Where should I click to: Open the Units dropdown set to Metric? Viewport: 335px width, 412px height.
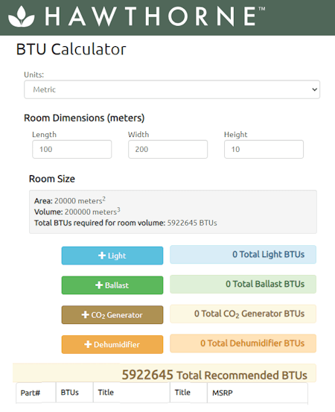172,89
